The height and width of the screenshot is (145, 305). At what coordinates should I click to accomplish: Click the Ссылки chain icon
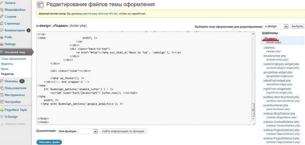pos(1,17)
